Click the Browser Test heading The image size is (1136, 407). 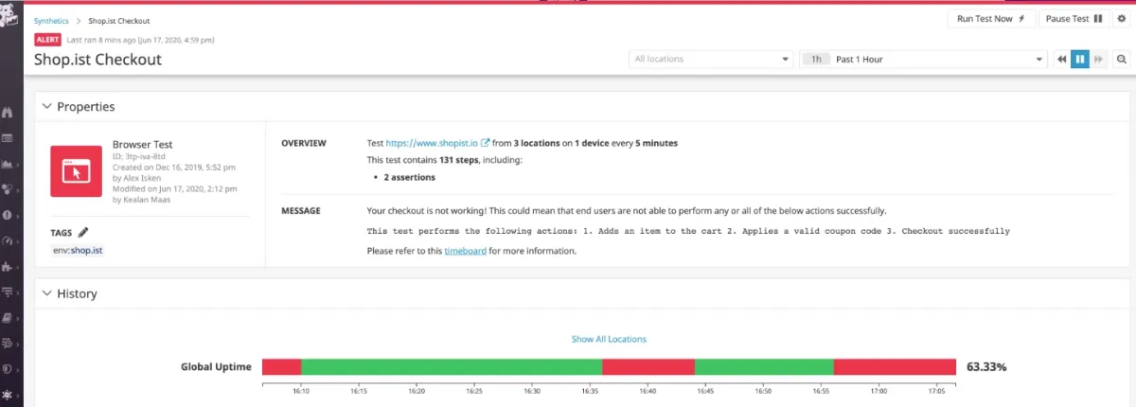tap(142, 145)
